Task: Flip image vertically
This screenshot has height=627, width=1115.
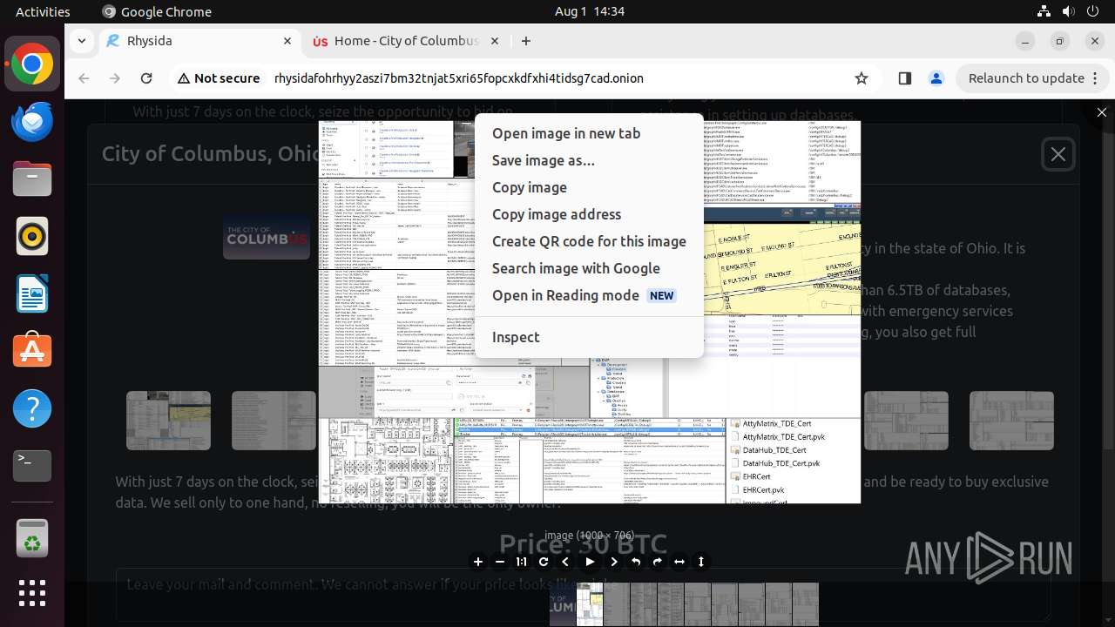Action: coord(701,562)
